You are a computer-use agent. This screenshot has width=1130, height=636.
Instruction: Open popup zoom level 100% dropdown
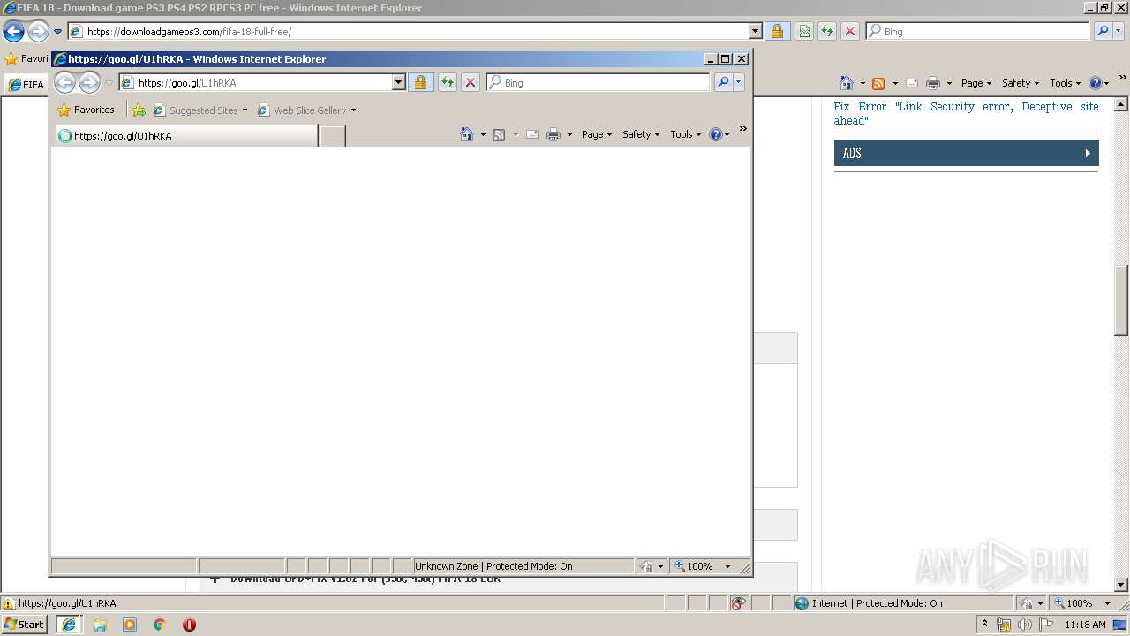click(728, 566)
